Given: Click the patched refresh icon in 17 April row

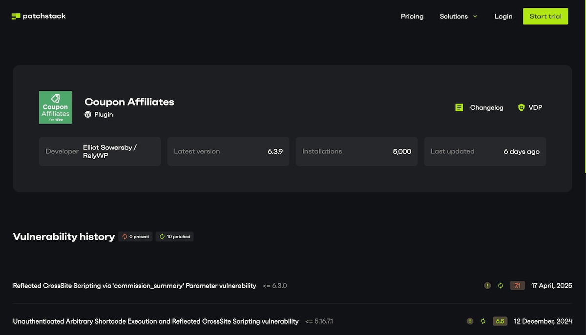Looking at the screenshot, I should 500,286.
